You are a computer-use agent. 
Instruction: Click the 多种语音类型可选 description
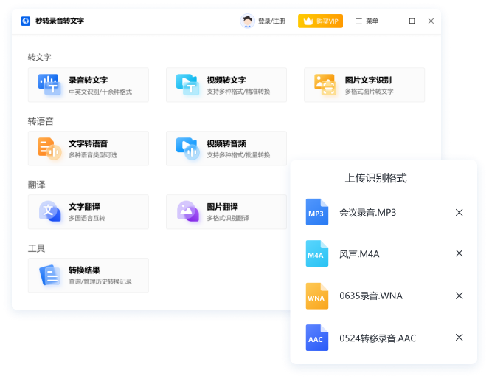click(93, 155)
